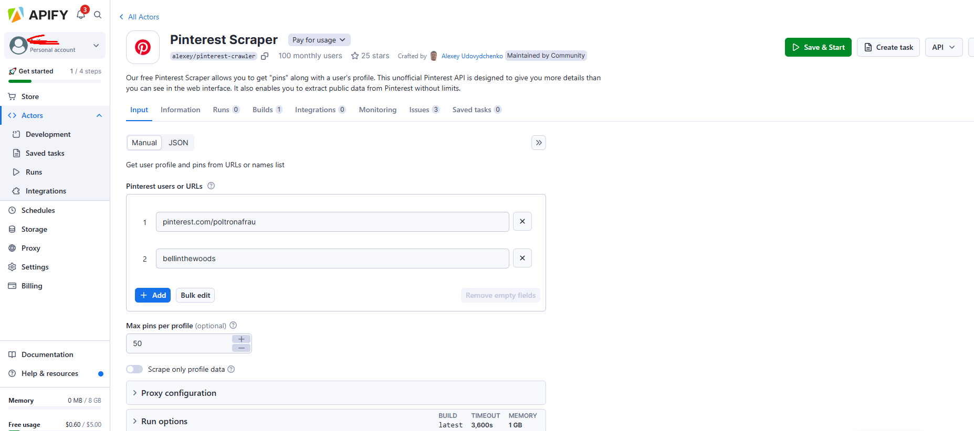Select the Input tab
This screenshot has width=974, height=431.
[x=139, y=110]
